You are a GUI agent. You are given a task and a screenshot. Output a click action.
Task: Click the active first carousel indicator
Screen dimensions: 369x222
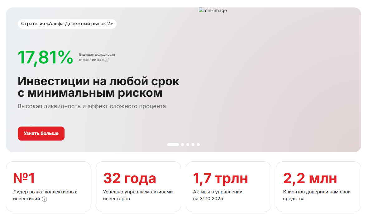173,144
